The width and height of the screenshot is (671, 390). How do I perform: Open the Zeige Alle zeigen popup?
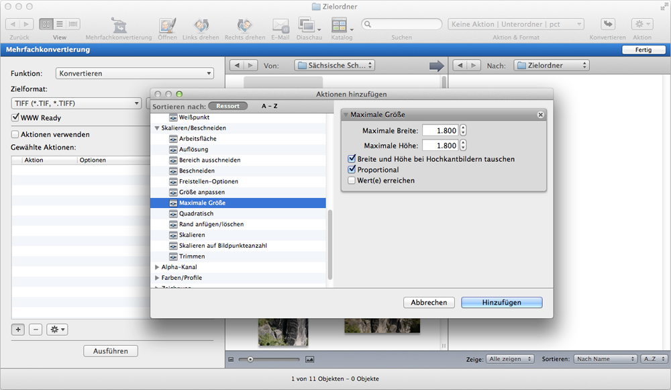(510, 359)
